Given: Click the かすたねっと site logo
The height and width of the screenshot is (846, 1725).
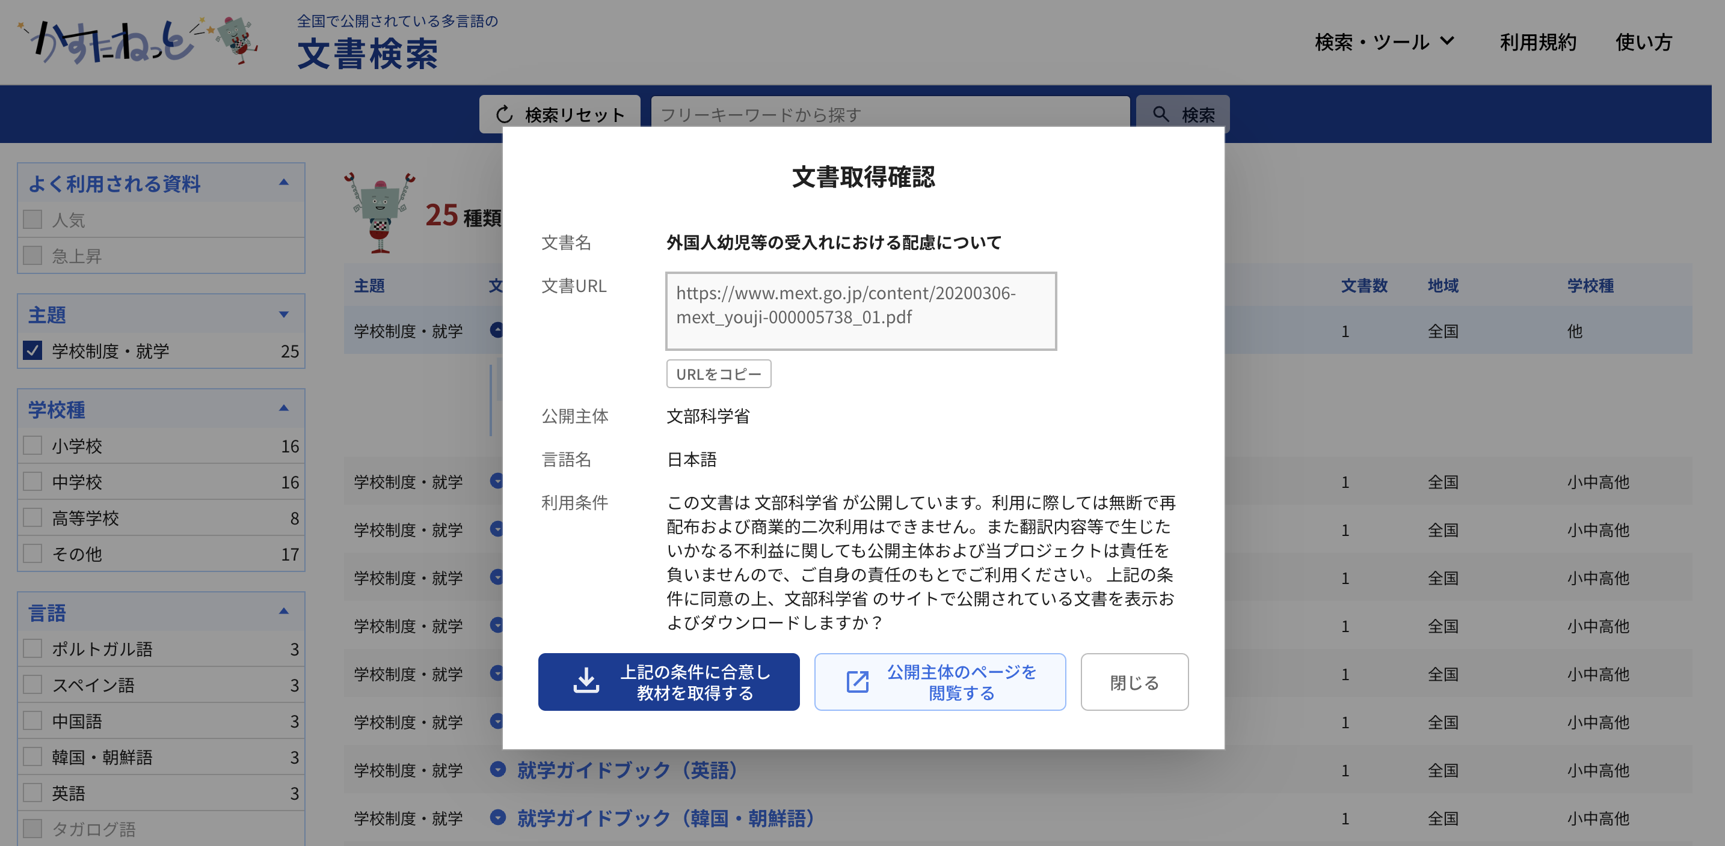Looking at the screenshot, I should point(112,41).
